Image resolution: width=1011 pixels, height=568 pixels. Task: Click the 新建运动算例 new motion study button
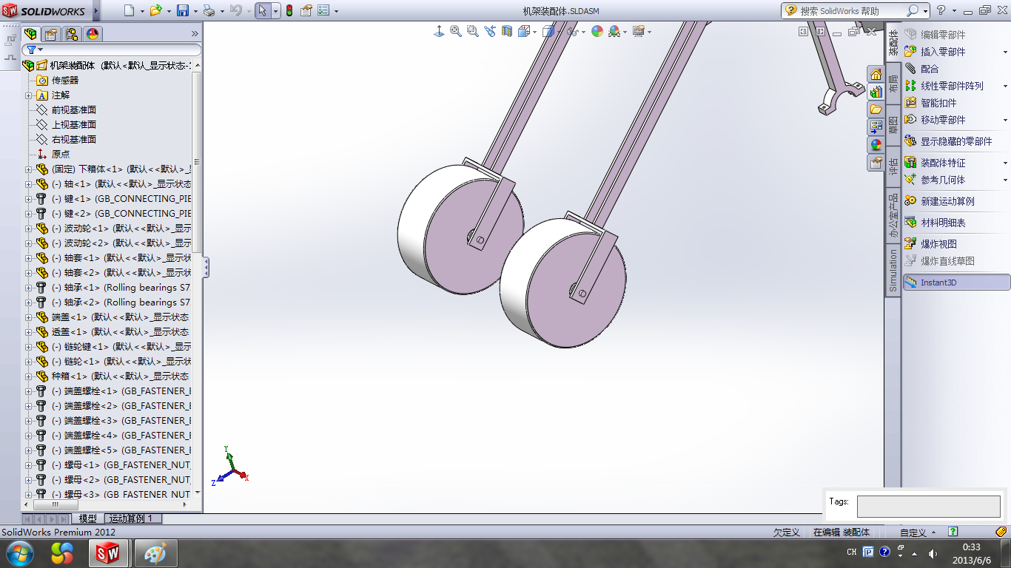[940, 201]
